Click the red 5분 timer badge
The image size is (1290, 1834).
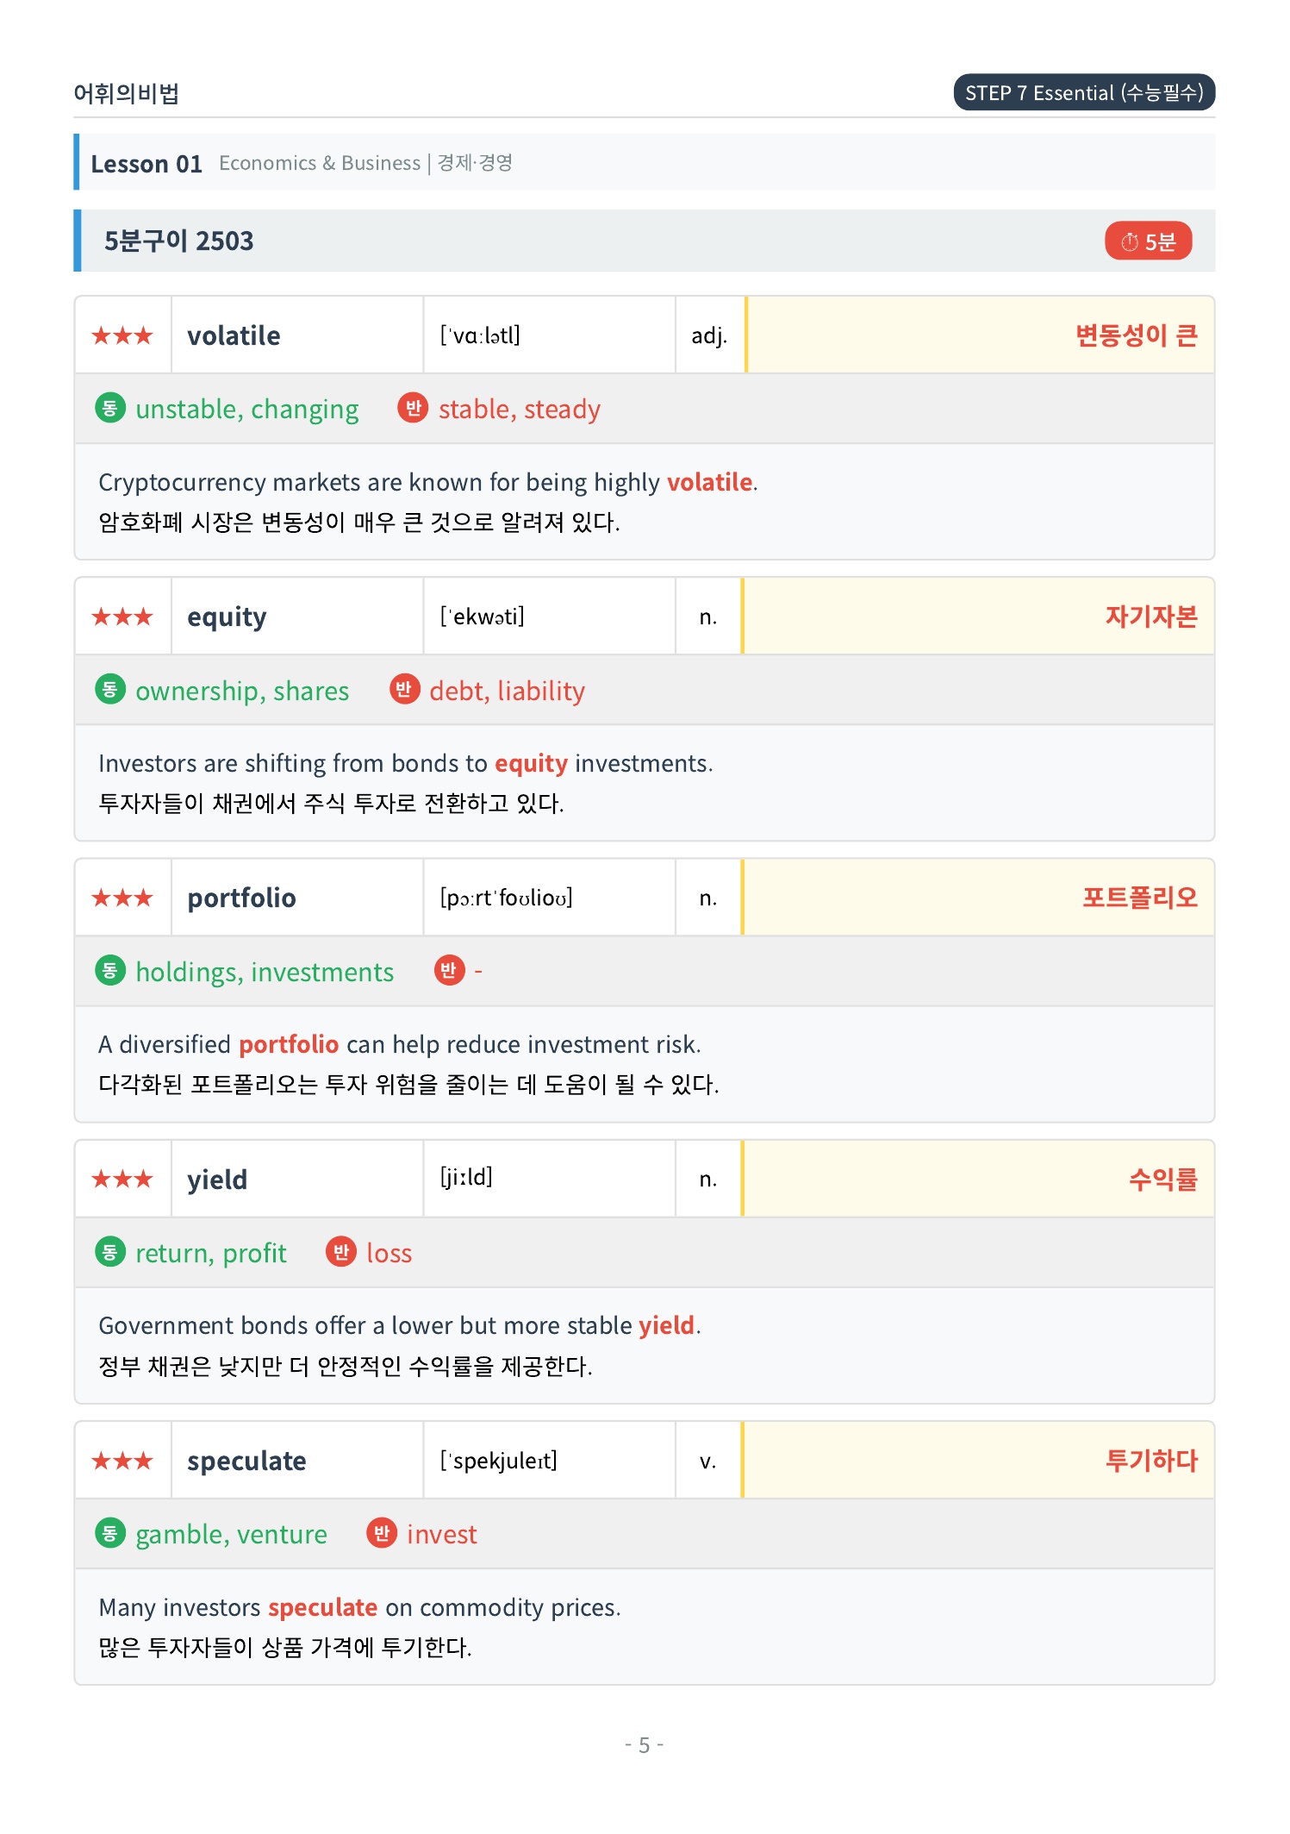point(1148,241)
